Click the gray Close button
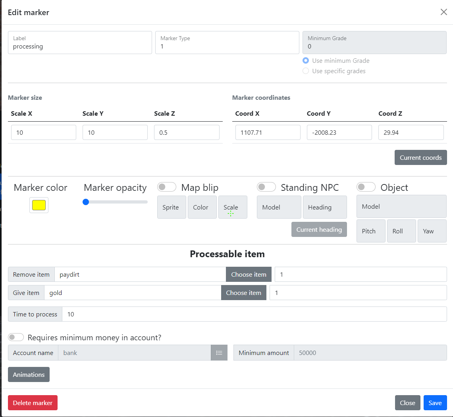This screenshot has width=453, height=417. [407, 403]
